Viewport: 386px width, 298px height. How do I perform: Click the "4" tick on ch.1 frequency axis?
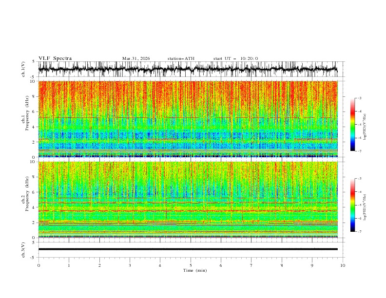click(34, 127)
